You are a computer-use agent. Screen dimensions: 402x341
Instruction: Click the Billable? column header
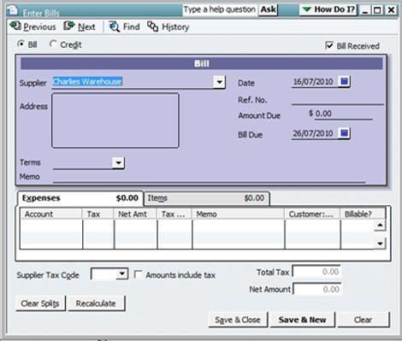click(x=363, y=214)
